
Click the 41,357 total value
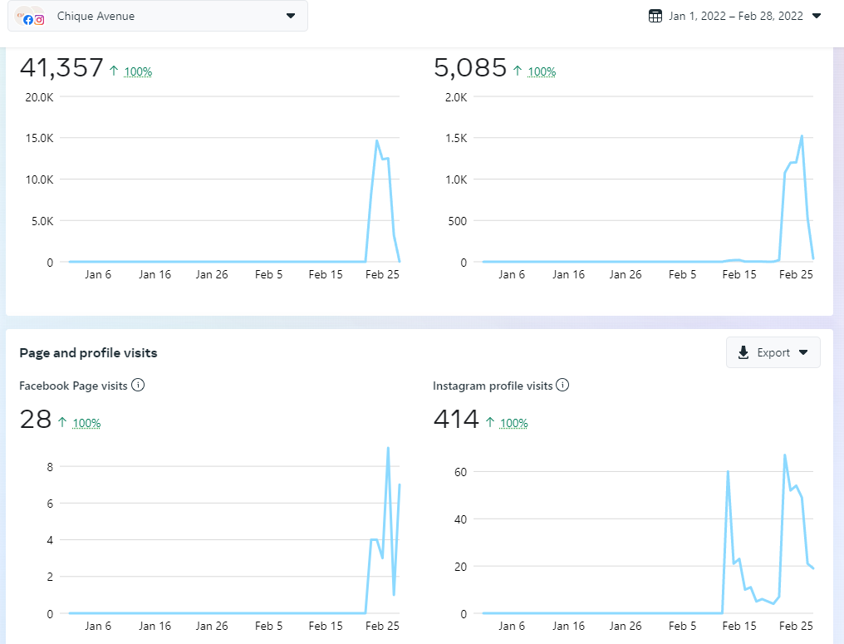pos(61,68)
